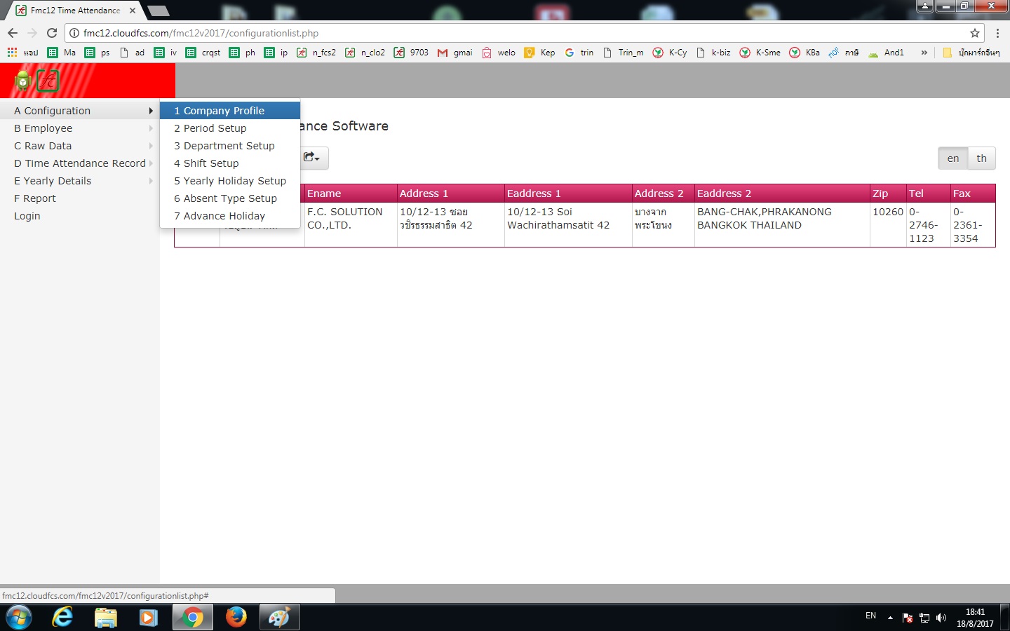Screen dimensions: 1010x631
Task: Open the 9703 bookmark
Action: (411, 53)
